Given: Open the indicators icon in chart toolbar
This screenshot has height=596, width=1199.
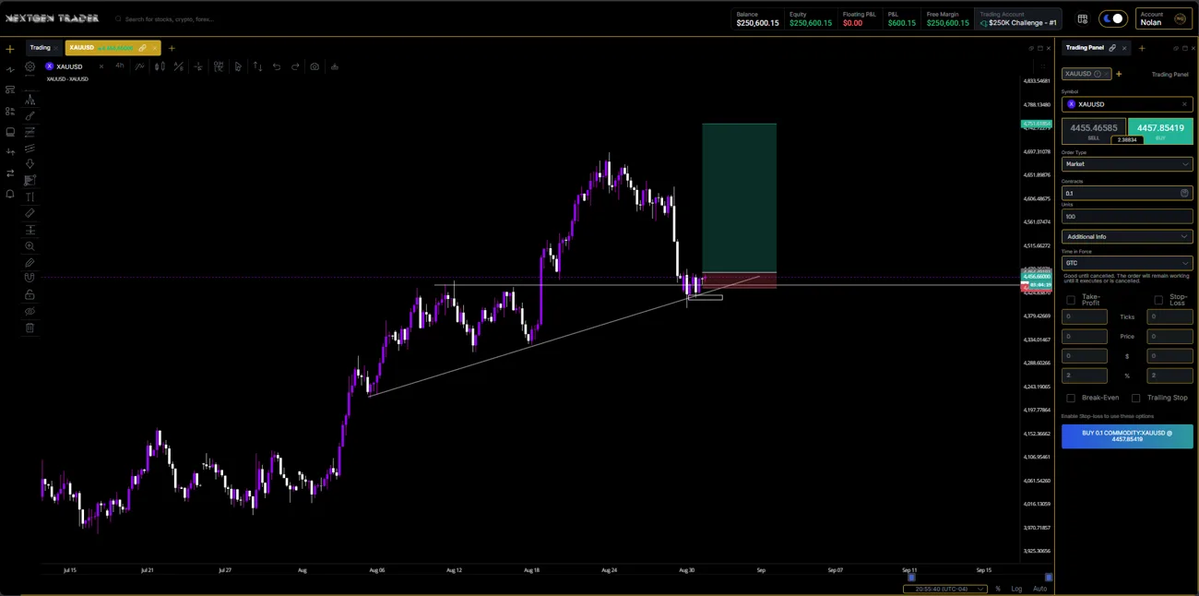Looking at the screenshot, I should (139, 66).
